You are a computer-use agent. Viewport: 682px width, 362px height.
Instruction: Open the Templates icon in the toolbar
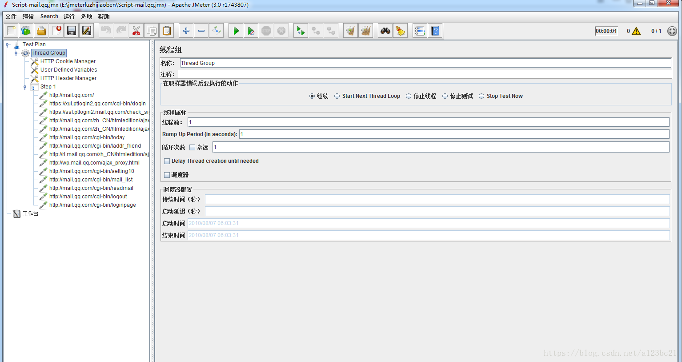26,31
